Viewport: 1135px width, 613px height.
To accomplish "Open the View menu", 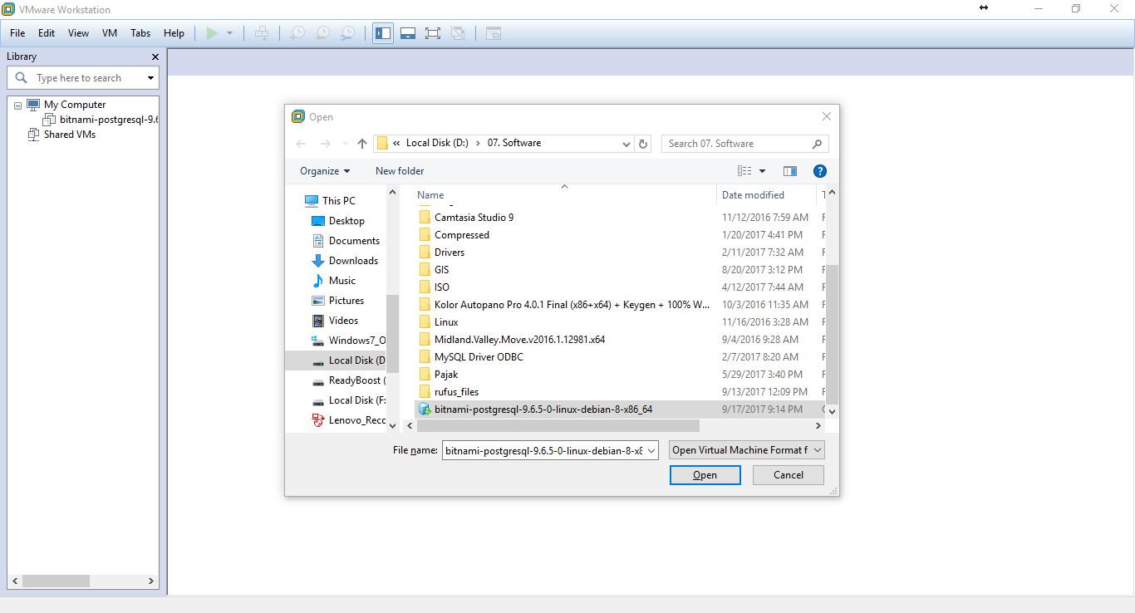I will coord(78,33).
